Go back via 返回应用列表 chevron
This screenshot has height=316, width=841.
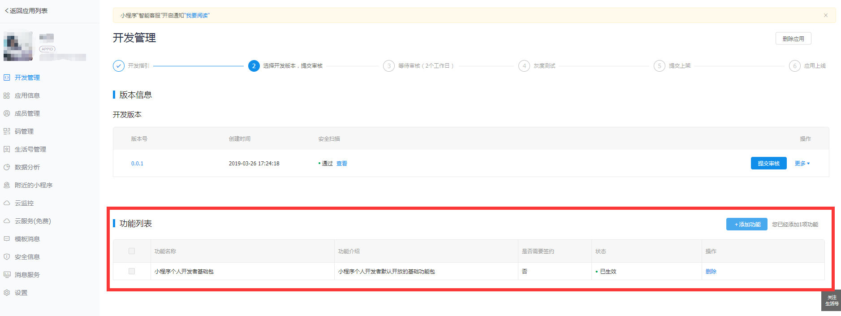tap(7, 11)
